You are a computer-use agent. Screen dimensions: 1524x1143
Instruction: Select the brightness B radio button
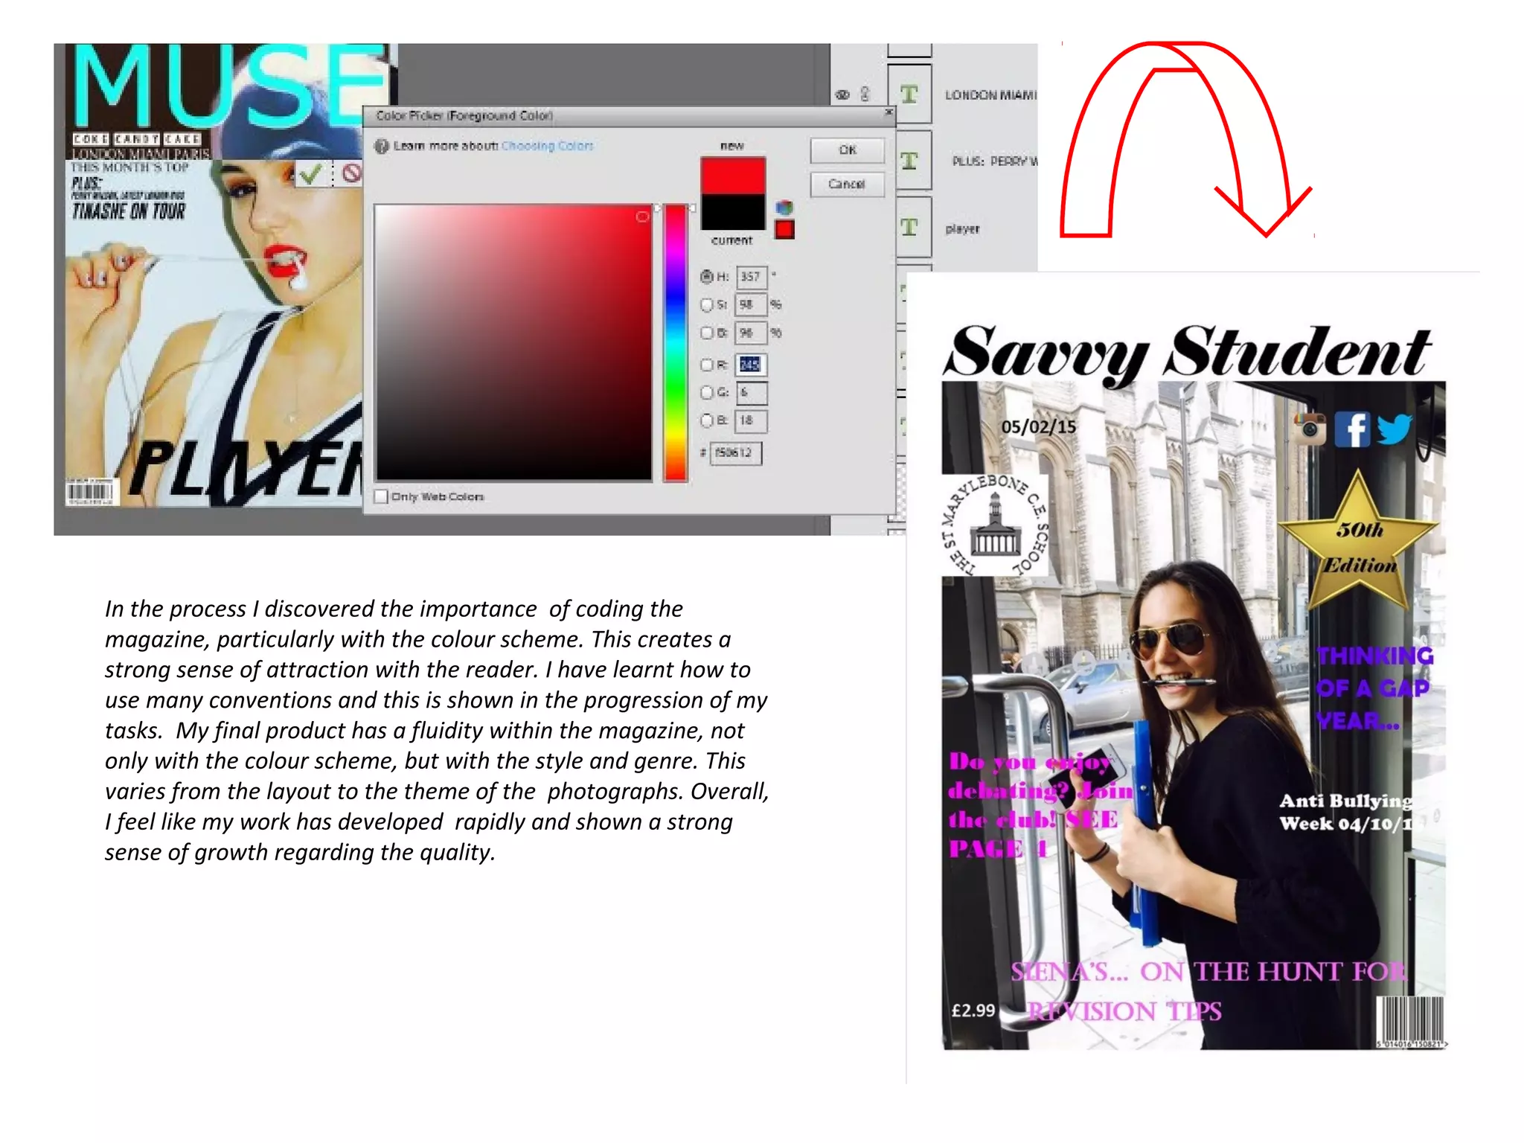(x=707, y=333)
